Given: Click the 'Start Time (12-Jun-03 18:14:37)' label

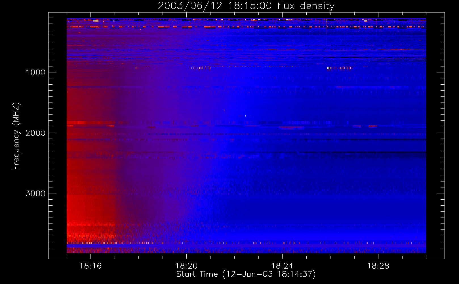Looking at the screenshot, I should coord(246,274).
